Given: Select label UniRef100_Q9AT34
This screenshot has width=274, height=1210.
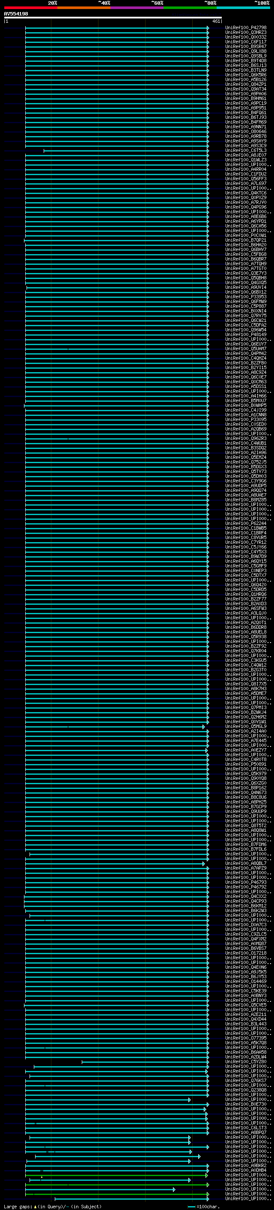Looking at the screenshot, I should tap(246, 89).
